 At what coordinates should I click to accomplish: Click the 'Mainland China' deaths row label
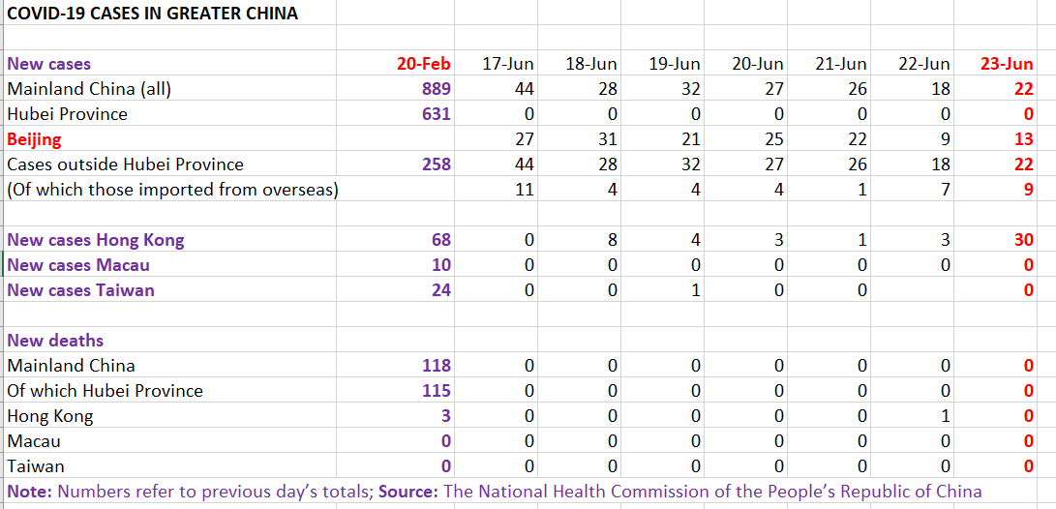(71, 366)
